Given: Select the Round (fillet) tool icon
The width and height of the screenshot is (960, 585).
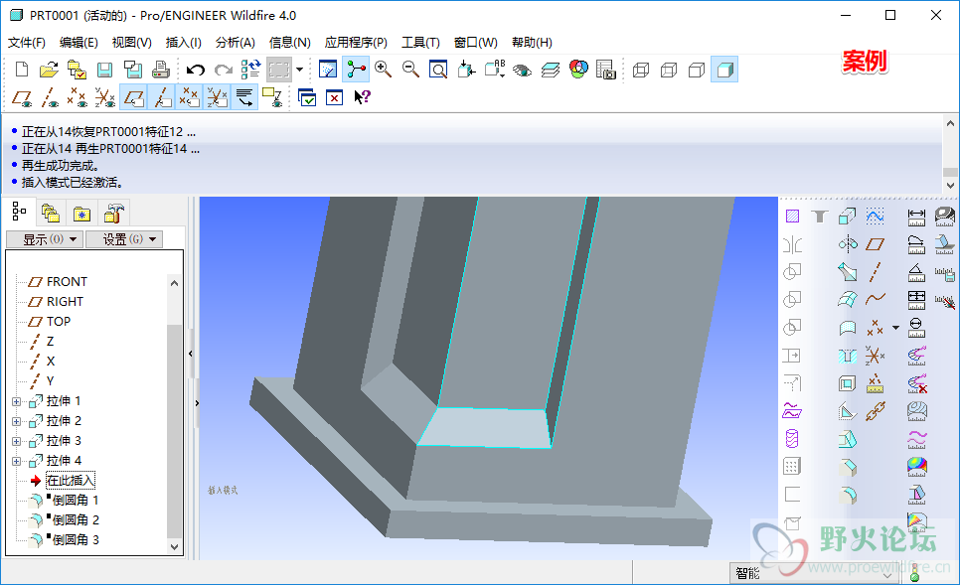Looking at the screenshot, I should (x=848, y=495).
